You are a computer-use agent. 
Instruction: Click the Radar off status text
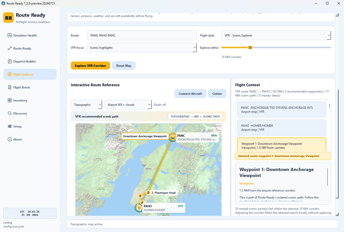(160, 105)
